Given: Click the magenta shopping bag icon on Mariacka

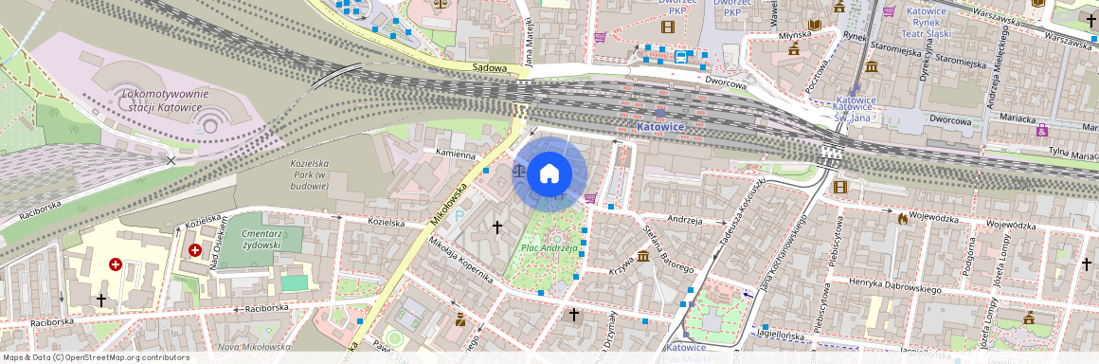Looking at the screenshot, I should (x=1042, y=130).
